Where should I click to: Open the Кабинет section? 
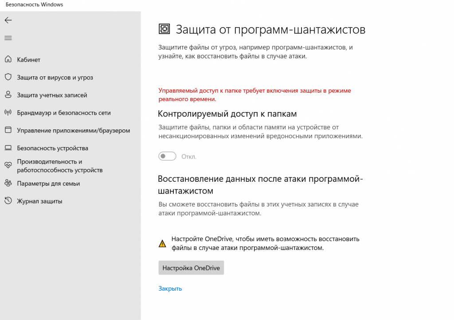(x=29, y=59)
